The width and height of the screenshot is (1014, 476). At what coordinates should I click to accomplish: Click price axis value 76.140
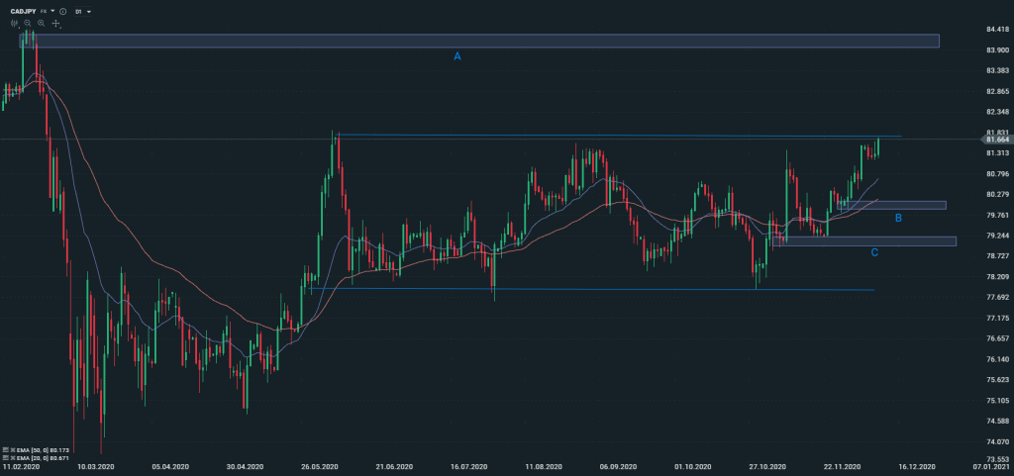tap(998, 359)
